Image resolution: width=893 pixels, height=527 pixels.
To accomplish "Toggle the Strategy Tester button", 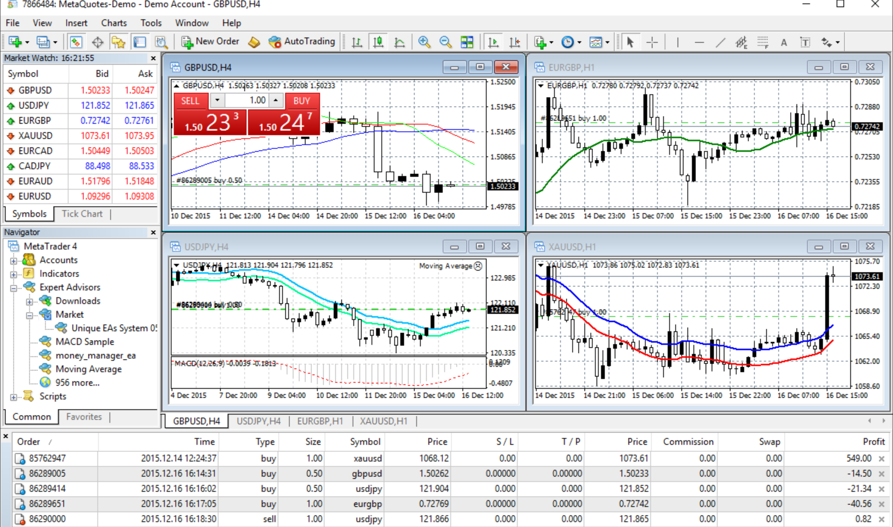I will 161,42.
